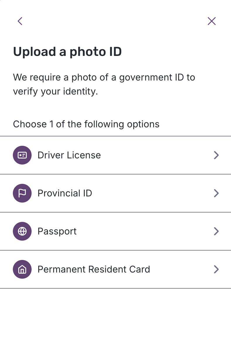The image size is (231, 346).
Task: Click the back arrow icon
Action: coord(20,21)
